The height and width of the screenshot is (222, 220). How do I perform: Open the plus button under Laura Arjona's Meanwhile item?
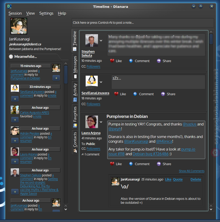[15, 162]
